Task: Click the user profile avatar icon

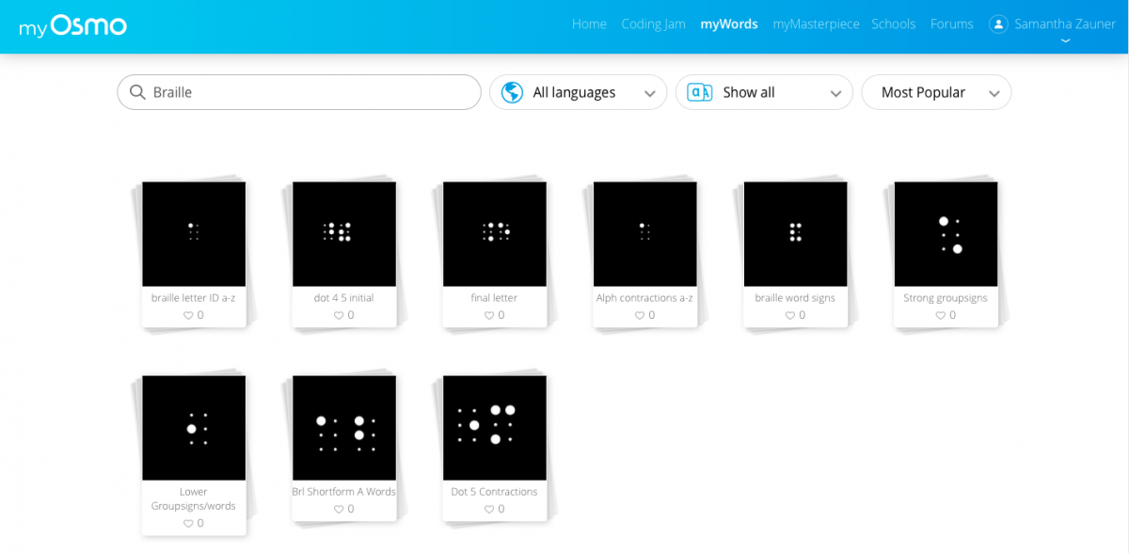Action: point(998,24)
